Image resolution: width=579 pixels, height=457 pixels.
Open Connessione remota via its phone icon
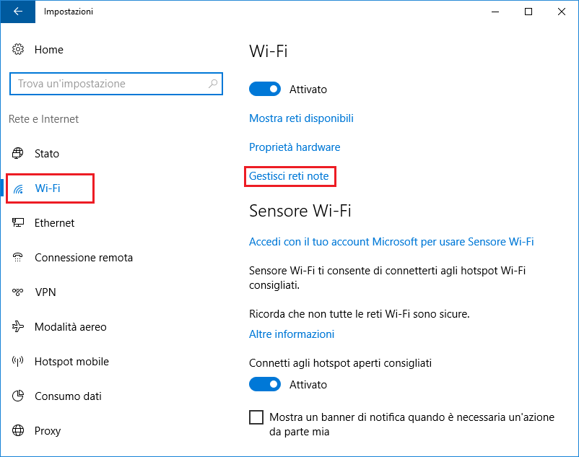tap(17, 257)
